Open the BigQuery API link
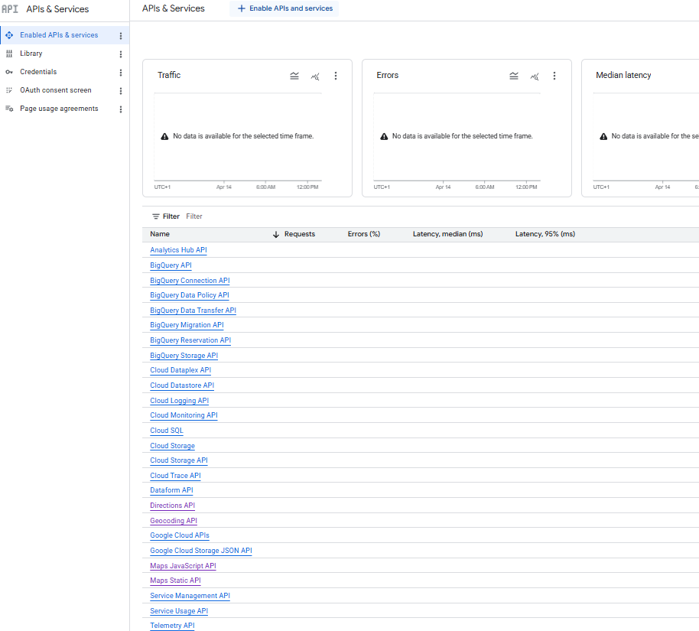This screenshot has height=631, width=699. click(171, 265)
